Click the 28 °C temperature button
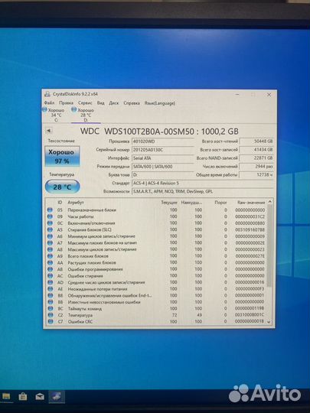310x413 pixels. [x=62, y=187]
